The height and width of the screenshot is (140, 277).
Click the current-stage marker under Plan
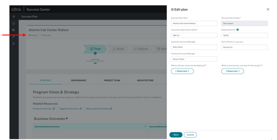tap(95, 53)
